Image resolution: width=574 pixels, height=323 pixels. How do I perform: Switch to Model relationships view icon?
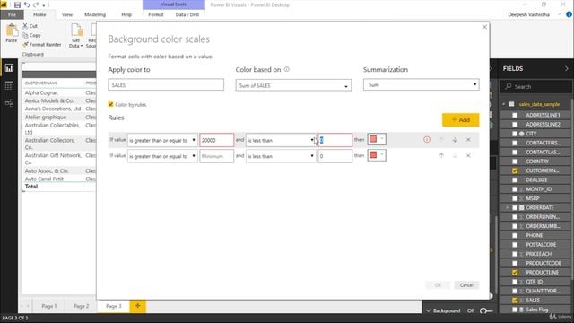(9, 103)
